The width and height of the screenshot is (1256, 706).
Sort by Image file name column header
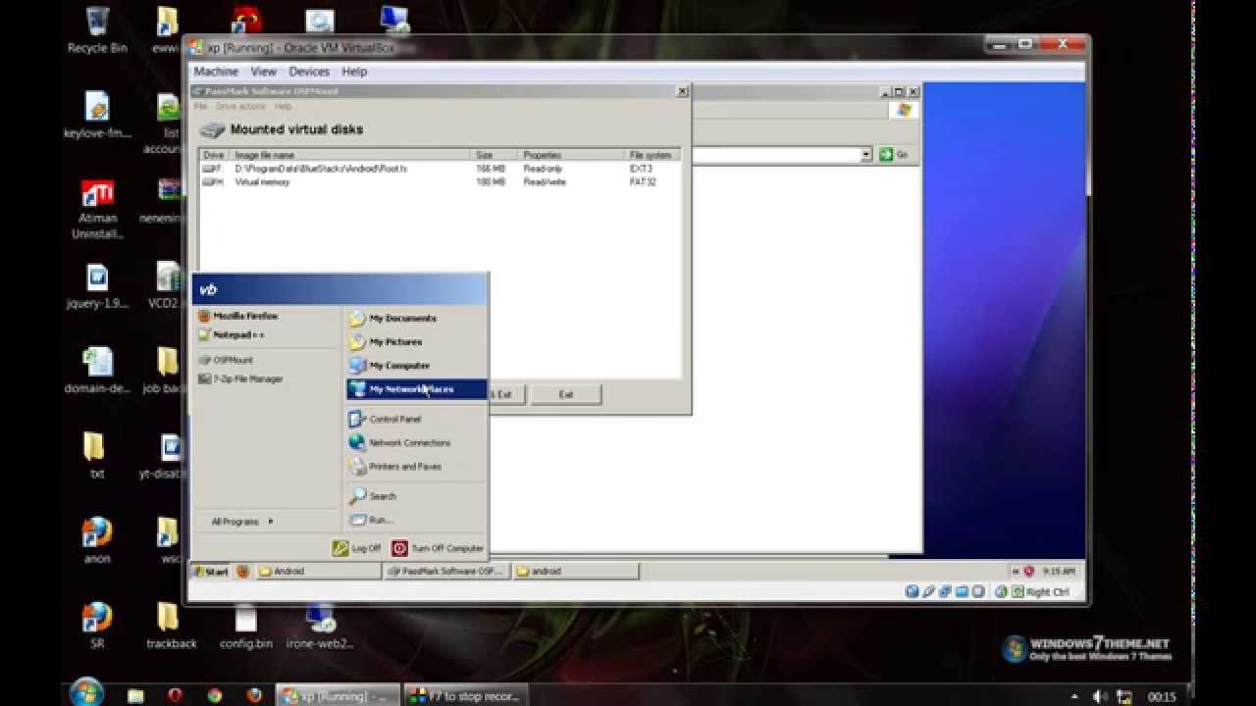350,155
